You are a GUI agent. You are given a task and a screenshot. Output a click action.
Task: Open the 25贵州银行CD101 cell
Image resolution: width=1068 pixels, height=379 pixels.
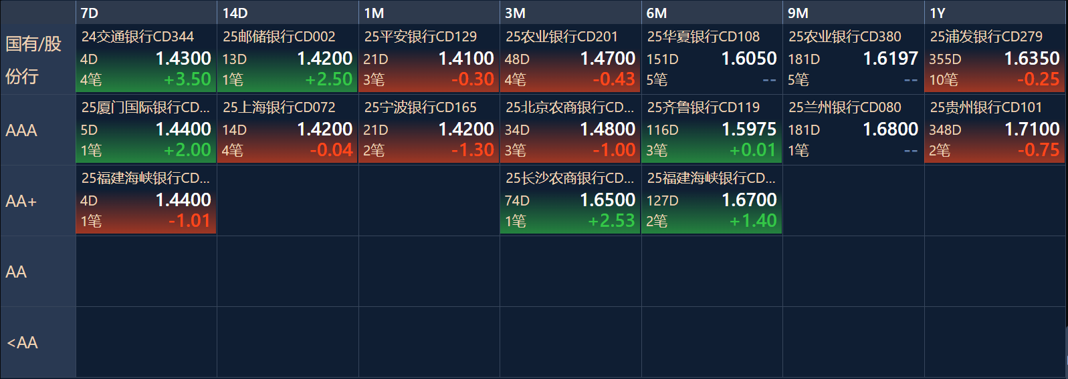(994, 129)
